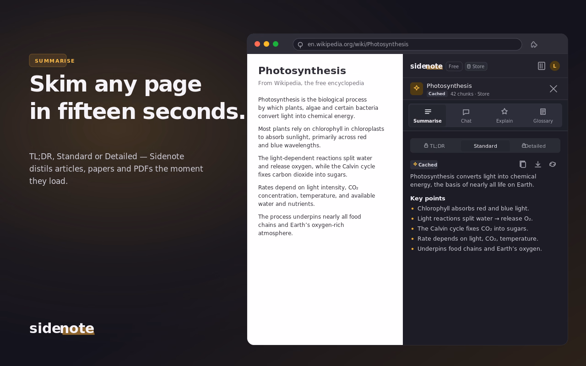The image size is (586, 366).
Task: Click bullet 'Rate depends on light, CO₂, temperature.'
Action: pos(478,239)
